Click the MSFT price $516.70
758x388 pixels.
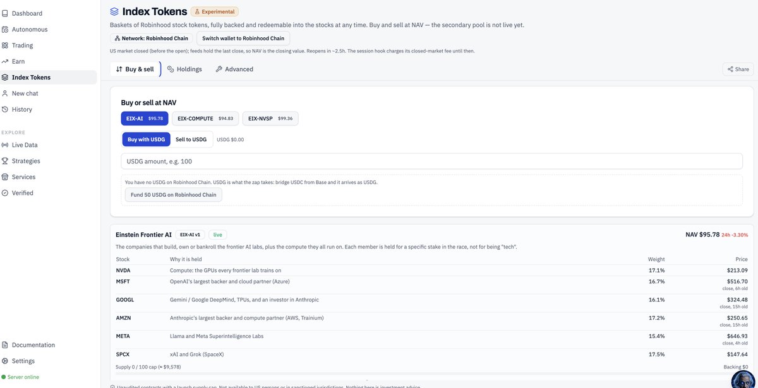737,281
